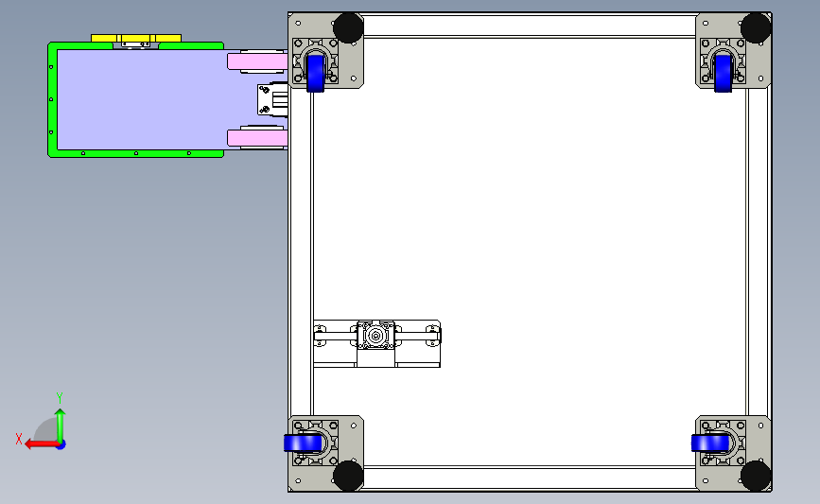820x504 pixels.
Task: Select the left vertical profile beam
Action: [301, 252]
